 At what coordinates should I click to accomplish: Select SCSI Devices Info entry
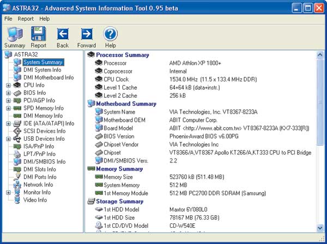click(x=44, y=131)
